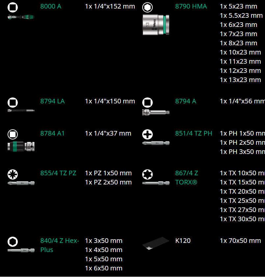
Task: Click the 1x TX 25x50 mm entry
Action: pos(242,201)
